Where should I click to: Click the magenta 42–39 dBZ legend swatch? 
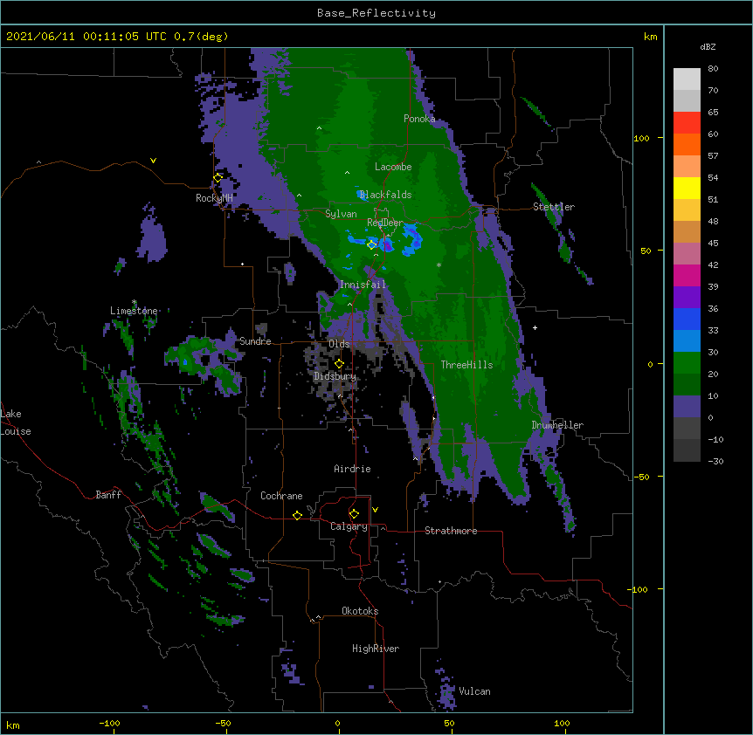click(687, 275)
